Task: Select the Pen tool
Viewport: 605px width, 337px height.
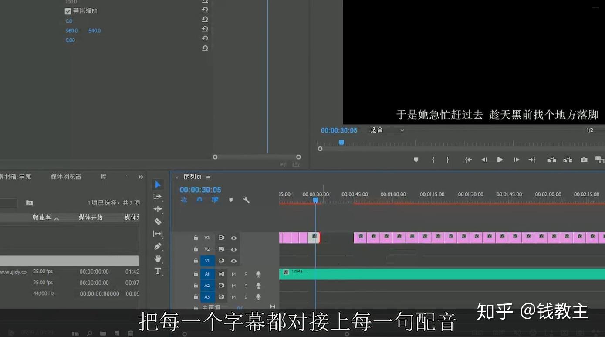Action: click(158, 246)
